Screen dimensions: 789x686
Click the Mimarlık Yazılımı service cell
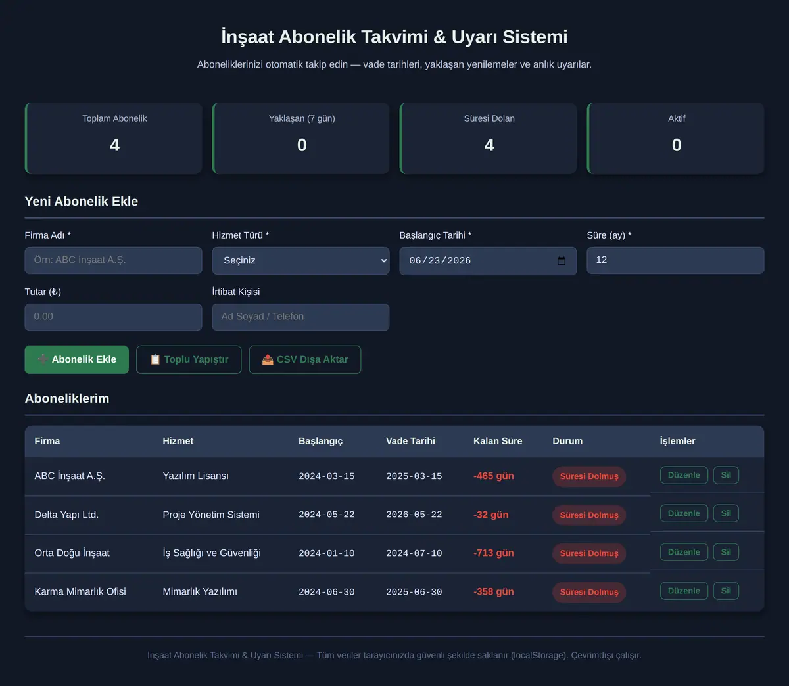200,591
